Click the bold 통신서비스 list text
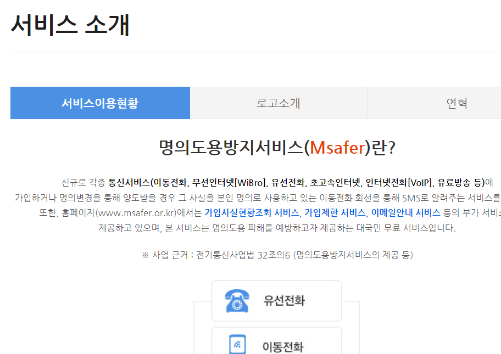The image size is (501, 354). (297, 183)
